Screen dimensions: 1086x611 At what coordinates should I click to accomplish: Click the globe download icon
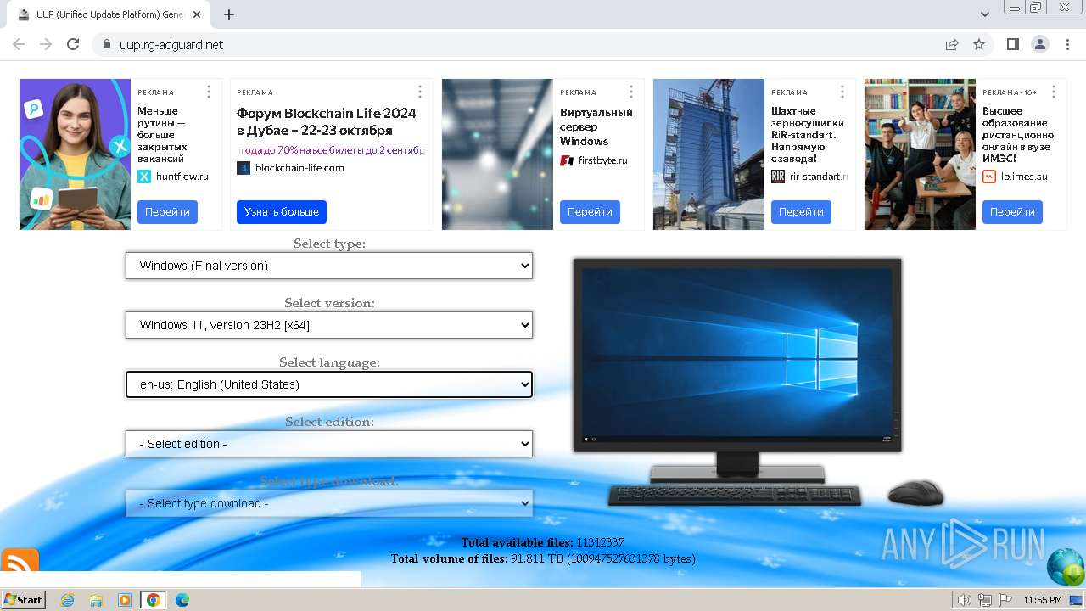[x=1066, y=567]
